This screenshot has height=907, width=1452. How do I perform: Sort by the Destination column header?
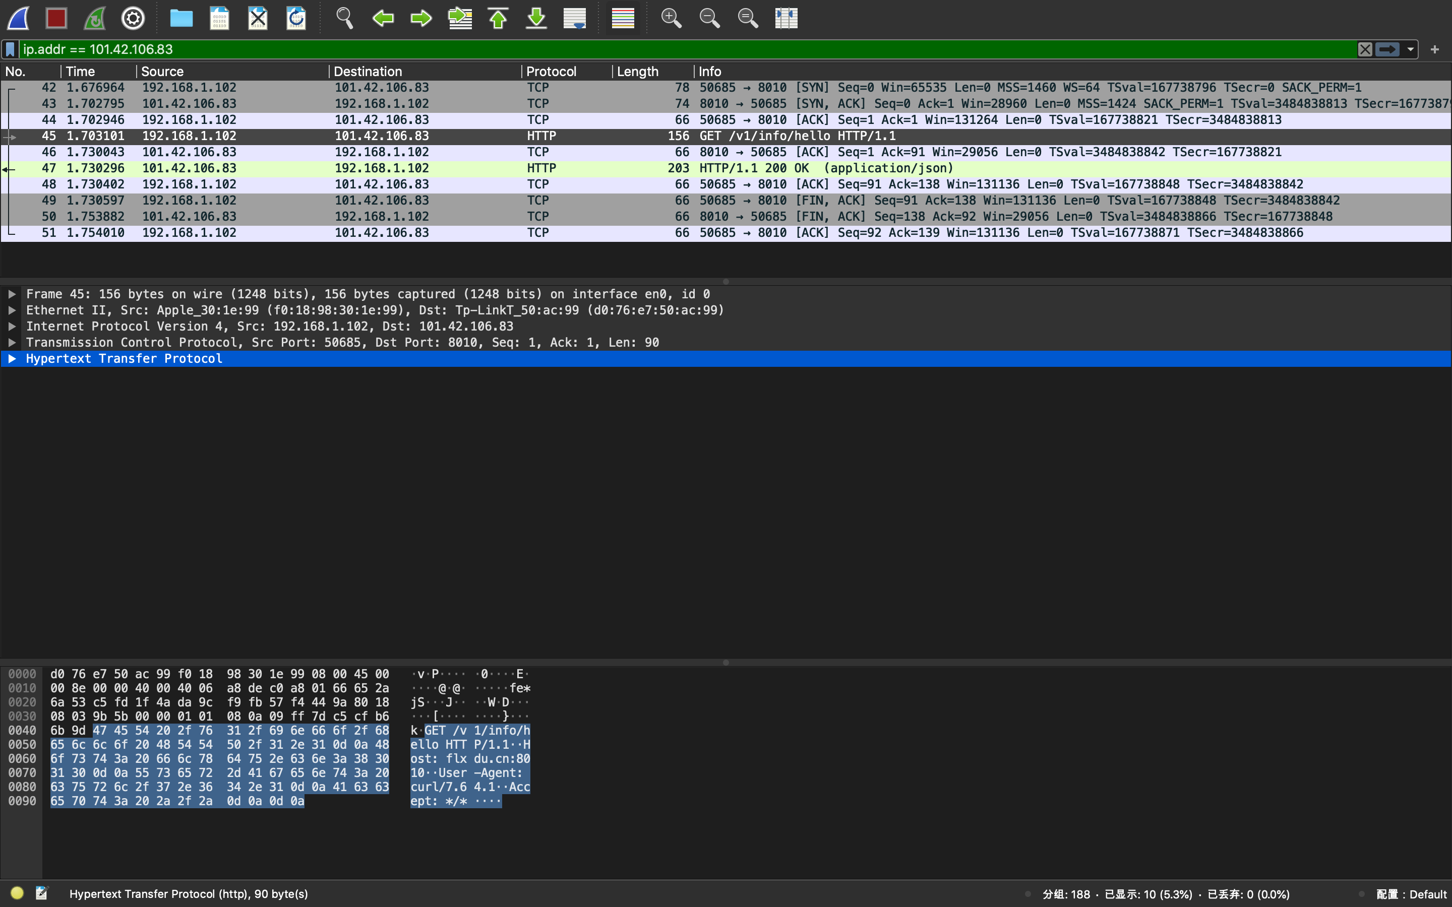[426, 72]
